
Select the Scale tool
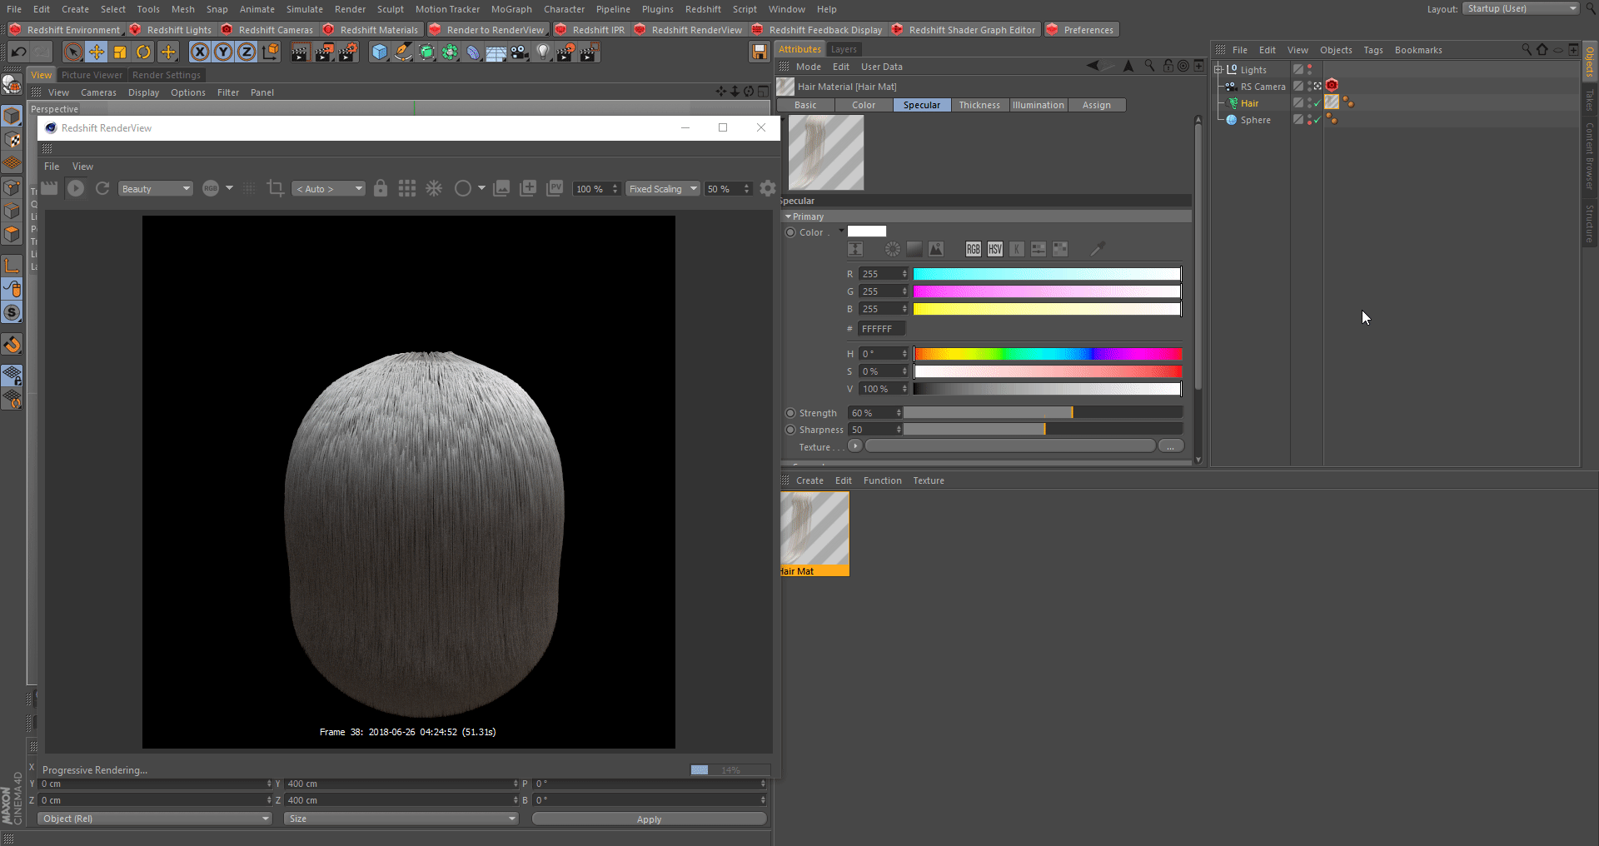click(x=119, y=52)
